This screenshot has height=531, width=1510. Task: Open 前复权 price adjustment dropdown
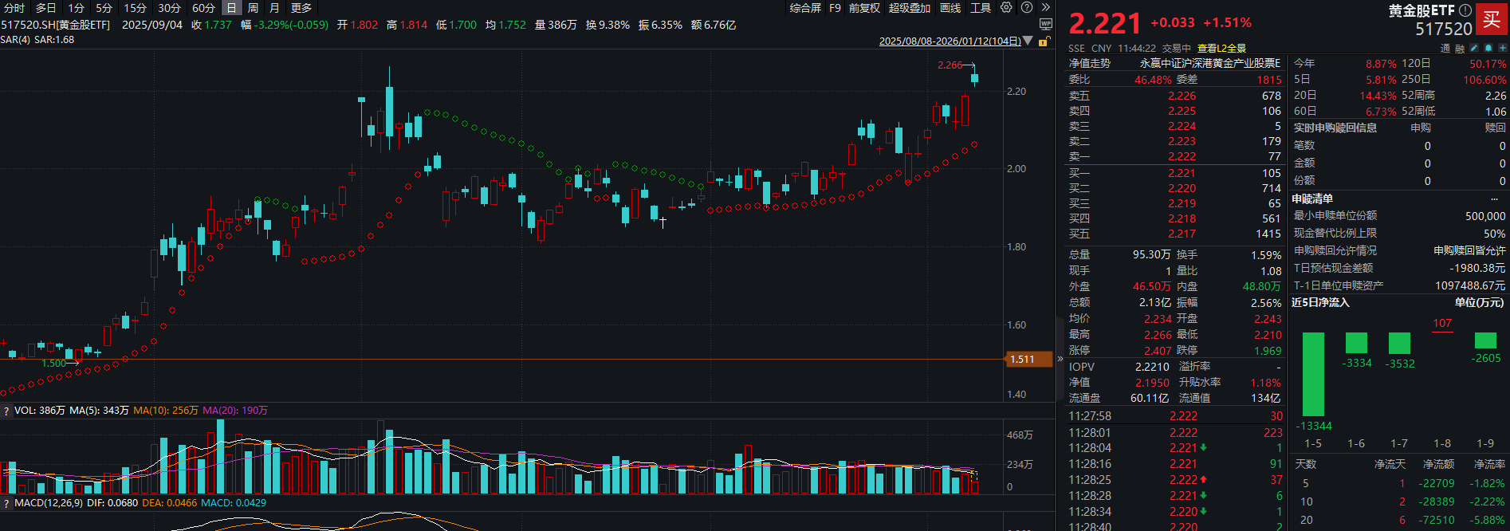pyautogui.click(x=864, y=8)
